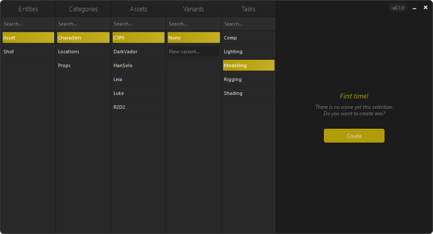Click the Tasks search box
The width and height of the screenshot is (433, 234).
(x=249, y=24)
